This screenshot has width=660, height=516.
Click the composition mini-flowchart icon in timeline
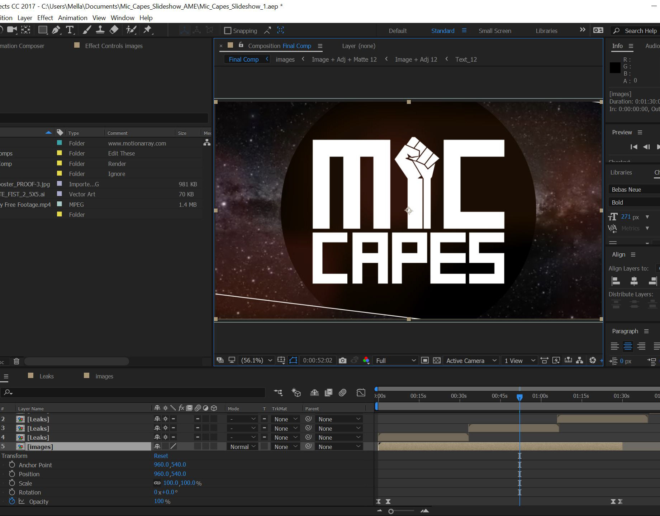278,393
